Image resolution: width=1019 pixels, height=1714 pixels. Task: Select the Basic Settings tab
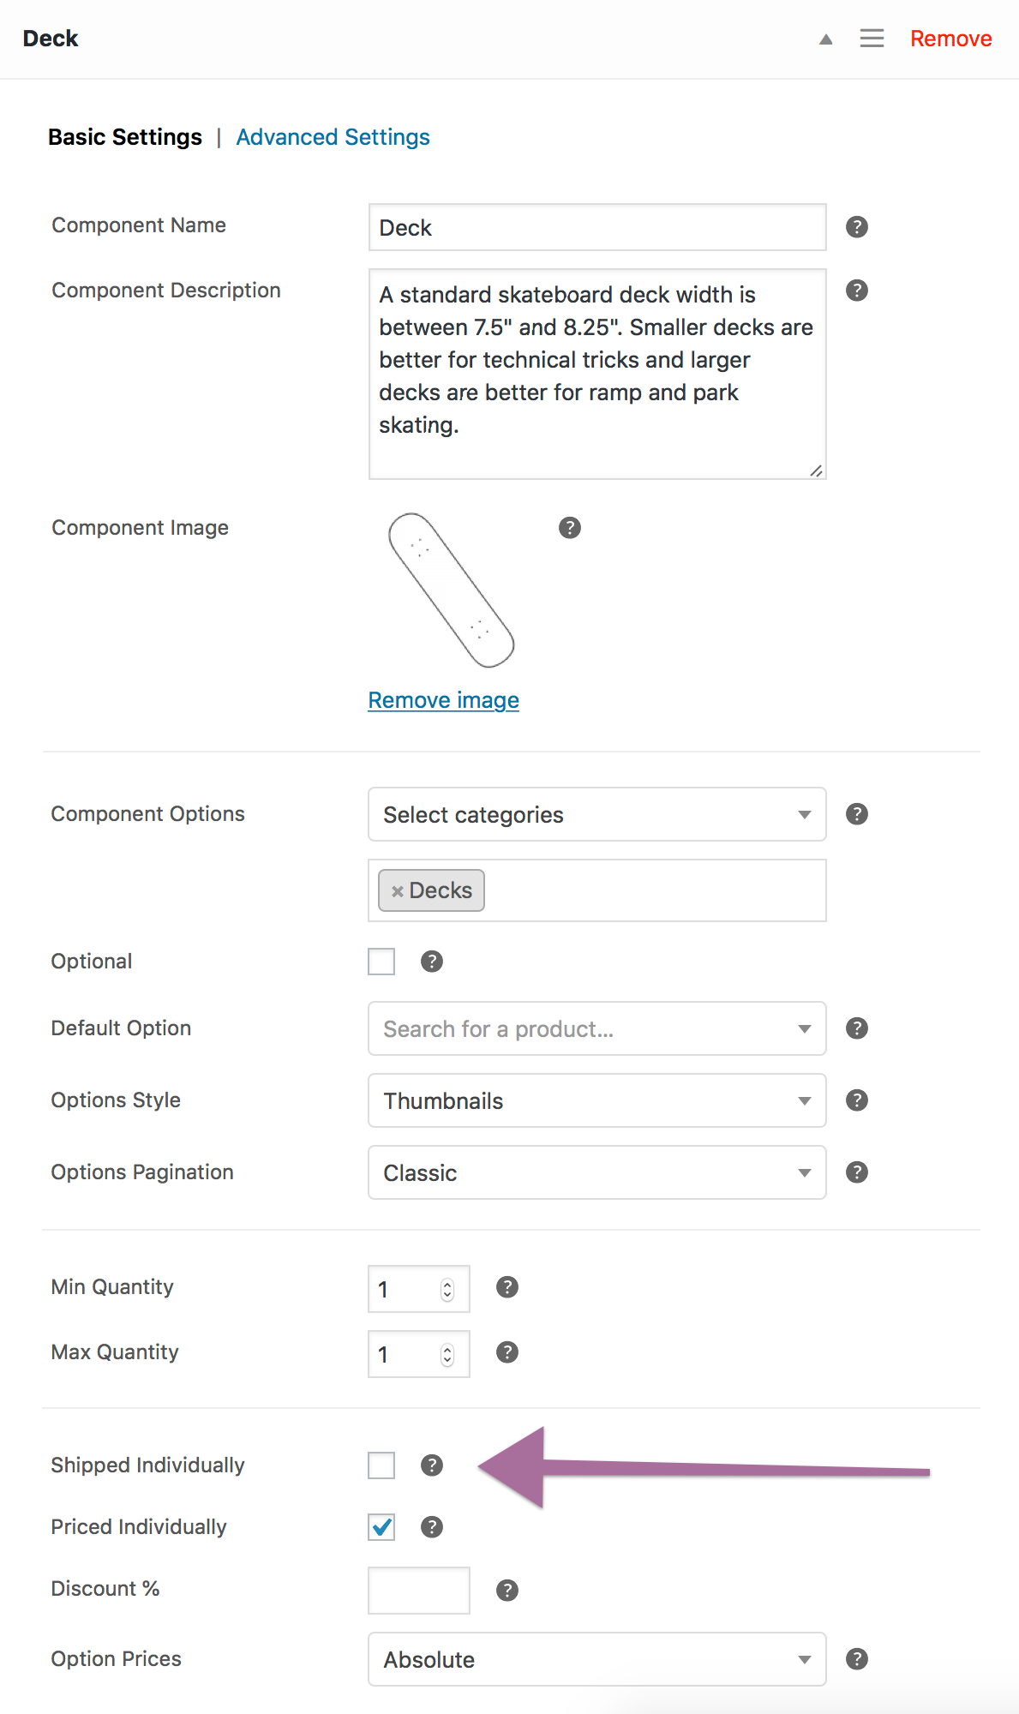(125, 137)
